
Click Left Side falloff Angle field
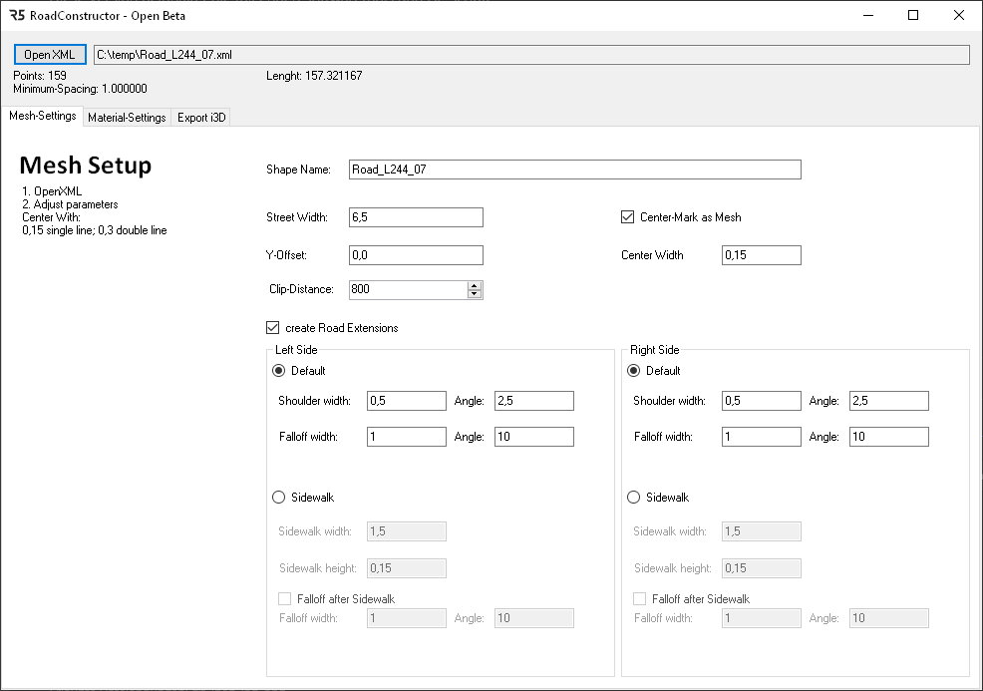pyautogui.click(x=534, y=437)
